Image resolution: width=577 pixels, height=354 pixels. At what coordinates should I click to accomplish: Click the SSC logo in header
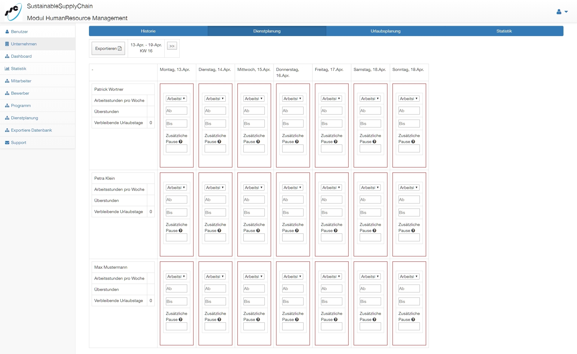[x=13, y=12]
